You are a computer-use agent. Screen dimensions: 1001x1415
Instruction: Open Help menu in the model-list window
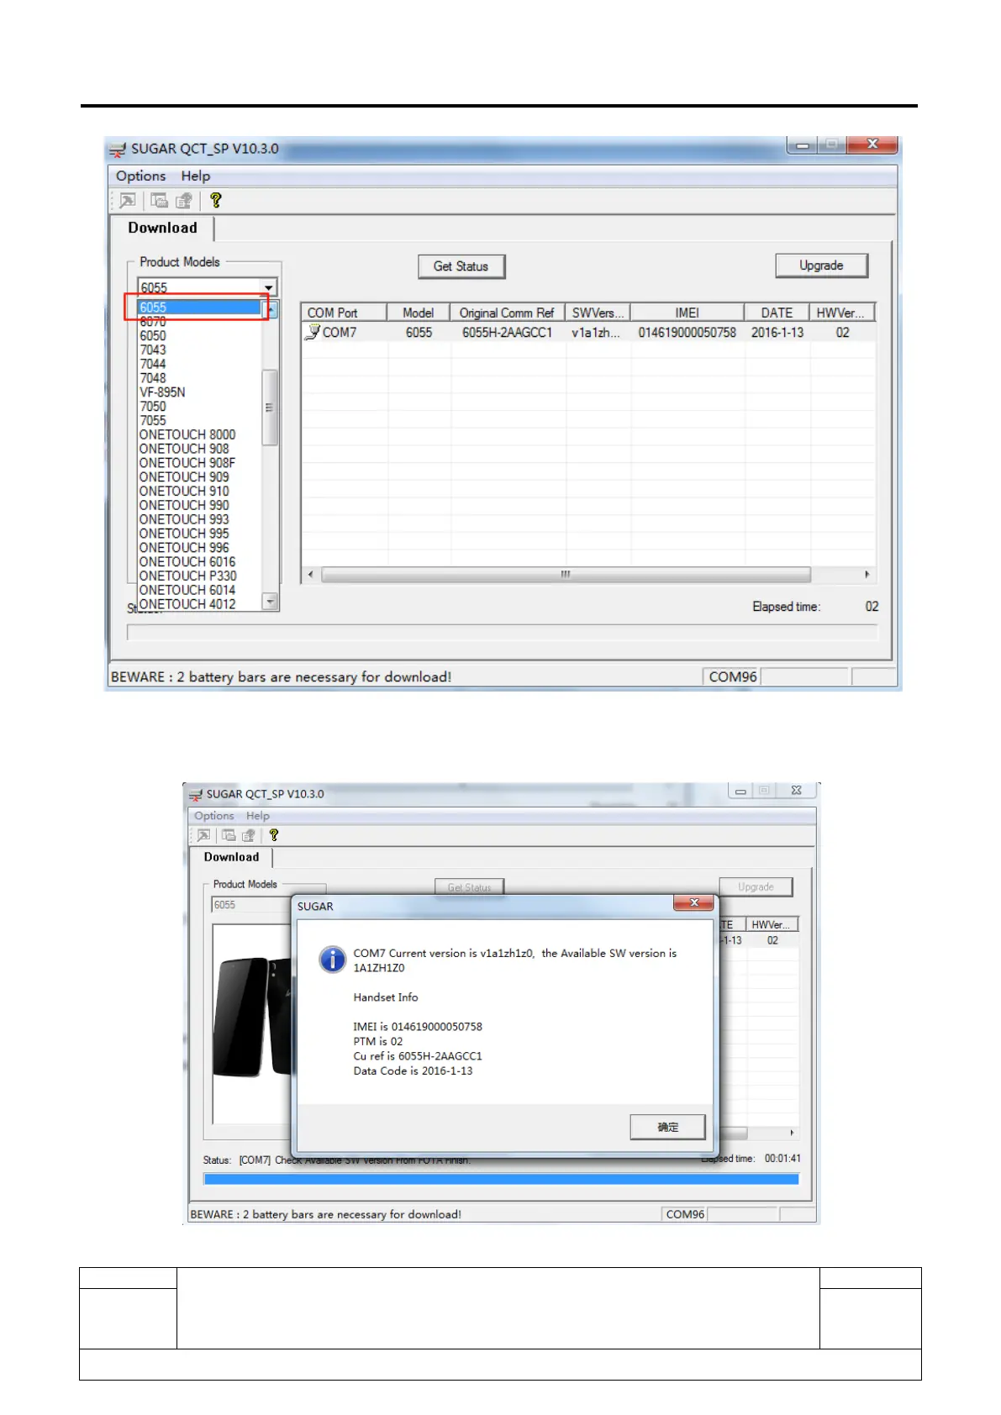coord(196,176)
